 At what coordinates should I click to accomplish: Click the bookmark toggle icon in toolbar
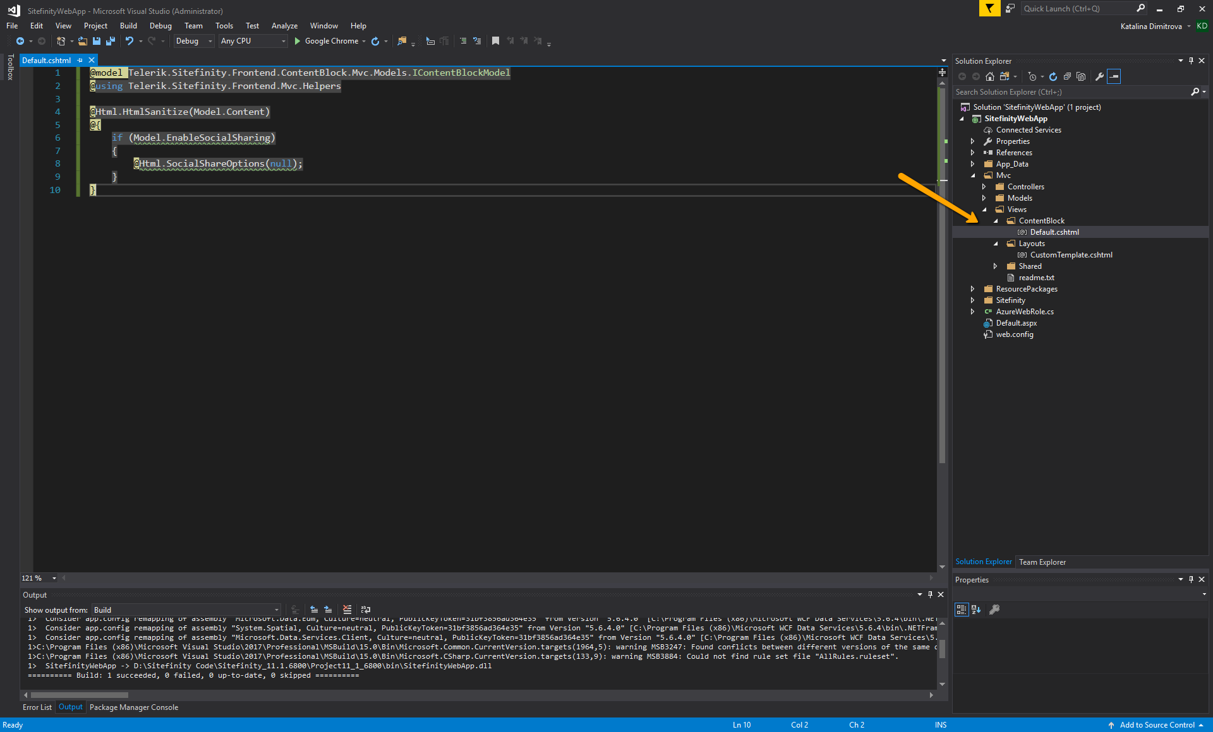coord(495,41)
